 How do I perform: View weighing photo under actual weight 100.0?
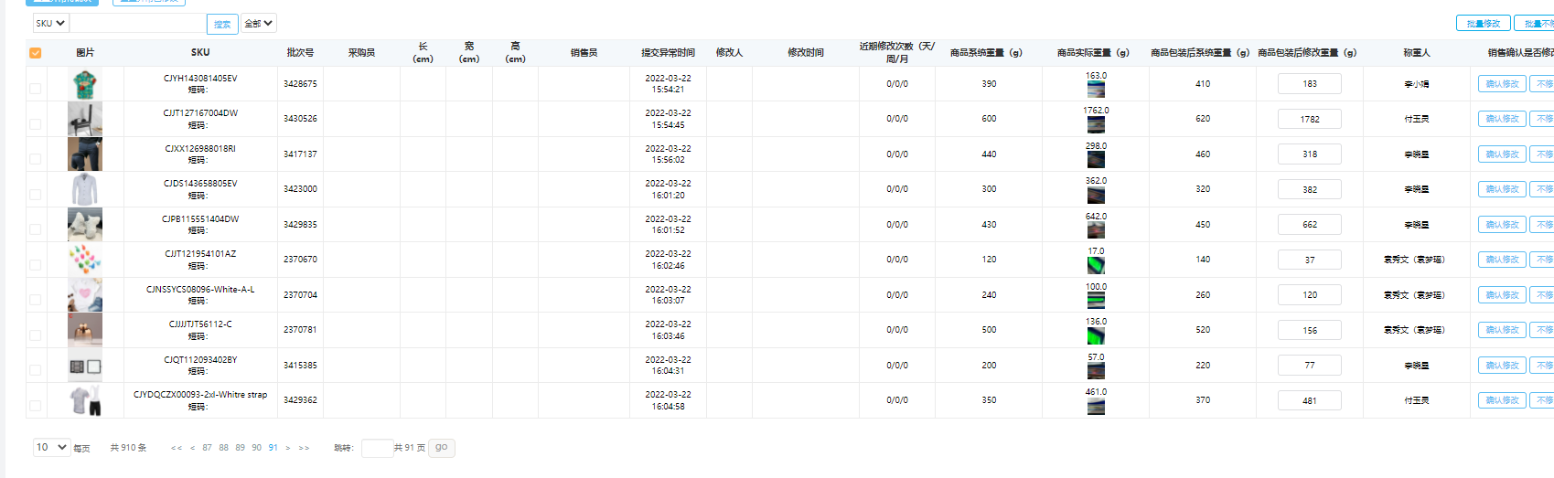tap(1096, 301)
